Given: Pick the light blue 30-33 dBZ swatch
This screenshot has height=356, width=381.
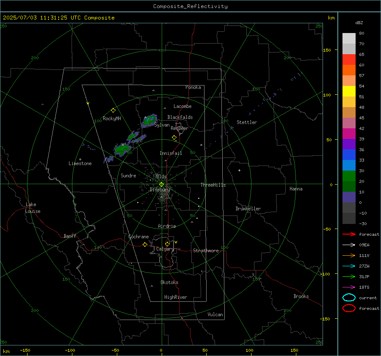Looking at the screenshot, I should tap(349, 166).
